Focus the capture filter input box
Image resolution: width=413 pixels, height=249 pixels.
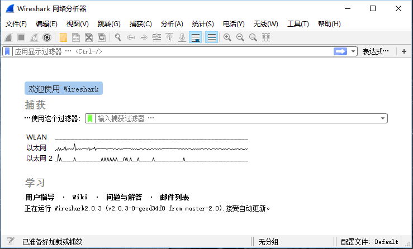click(x=237, y=118)
